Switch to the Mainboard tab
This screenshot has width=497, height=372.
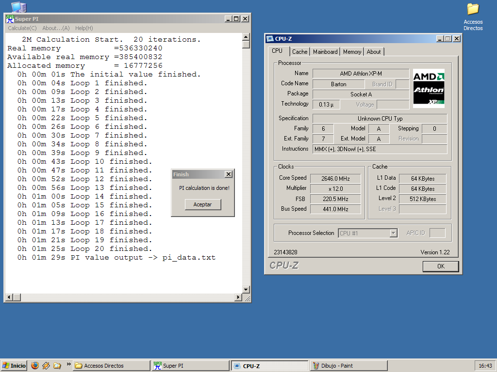(x=325, y=52)
